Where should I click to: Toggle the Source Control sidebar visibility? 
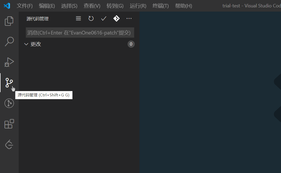[x=9, y=82]
